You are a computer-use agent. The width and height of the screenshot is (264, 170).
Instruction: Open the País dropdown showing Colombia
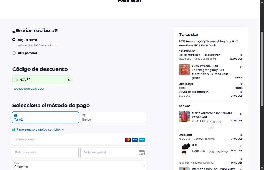coord(79,165)
